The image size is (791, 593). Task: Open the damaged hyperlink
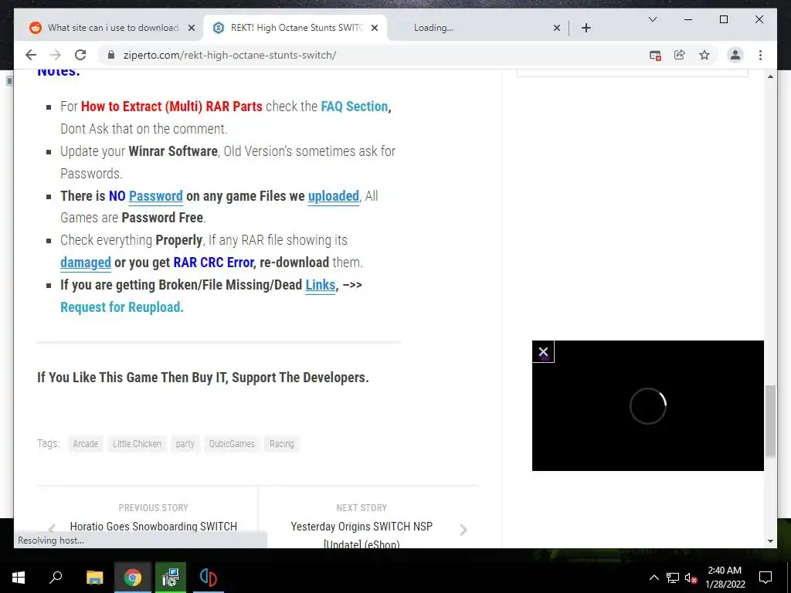pyautogui.click(x=86, y=263)
